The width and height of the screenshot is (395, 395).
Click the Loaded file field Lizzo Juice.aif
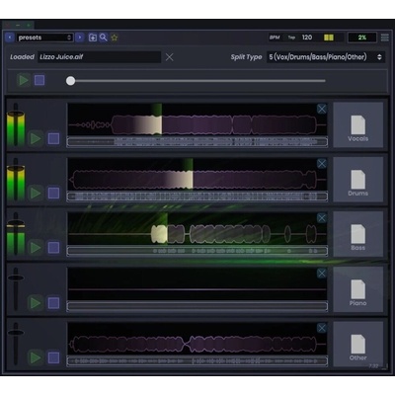coord(99,57)
